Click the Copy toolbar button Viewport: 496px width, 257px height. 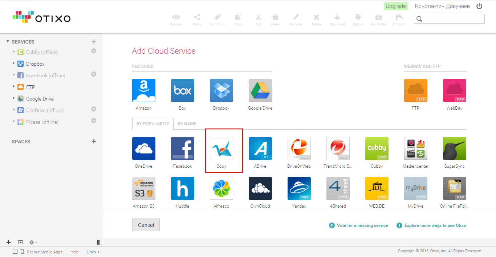238,20
